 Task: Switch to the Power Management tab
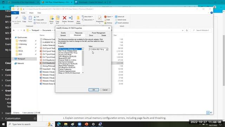coord(98,33)
